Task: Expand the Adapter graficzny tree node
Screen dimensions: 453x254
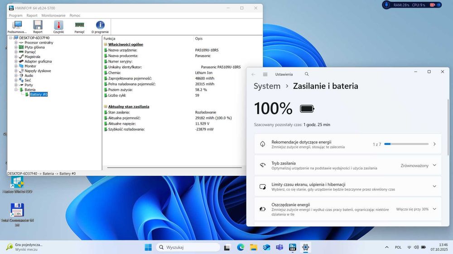Action: click(16, 61)
